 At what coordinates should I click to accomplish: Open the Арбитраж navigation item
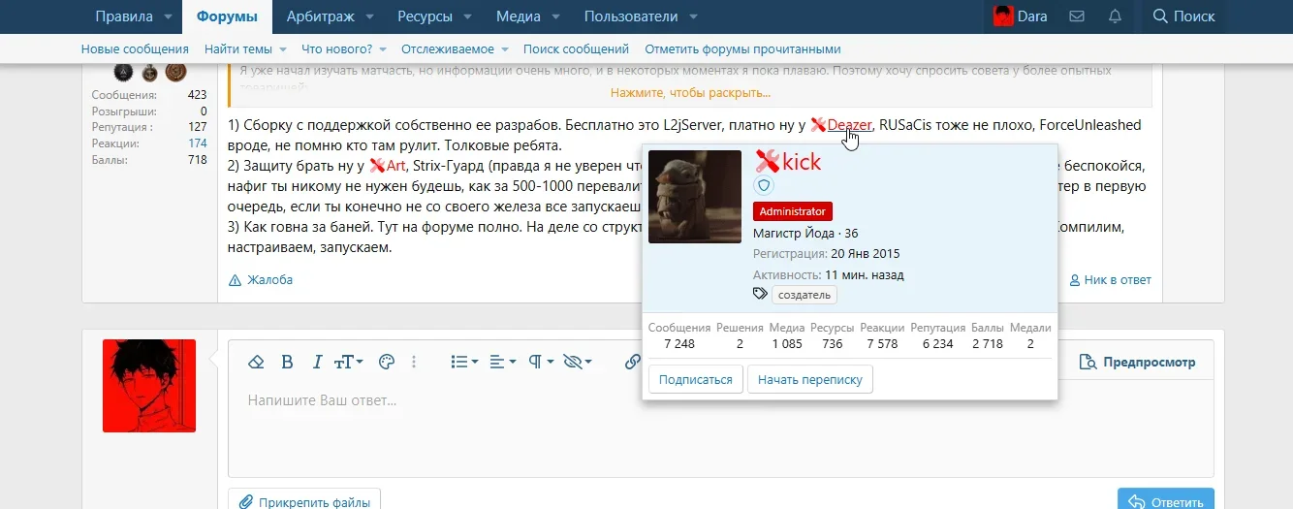321,16
